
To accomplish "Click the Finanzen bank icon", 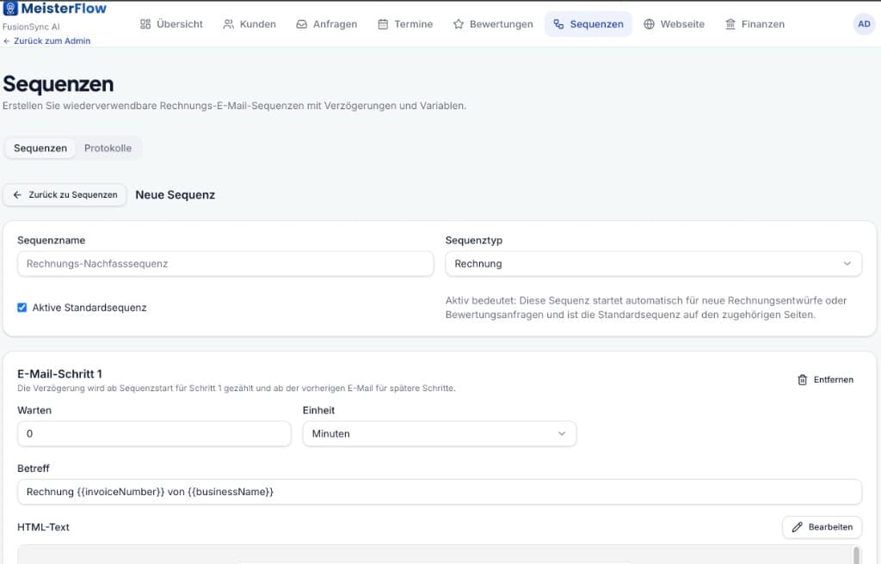I will [x=730, y=24].
